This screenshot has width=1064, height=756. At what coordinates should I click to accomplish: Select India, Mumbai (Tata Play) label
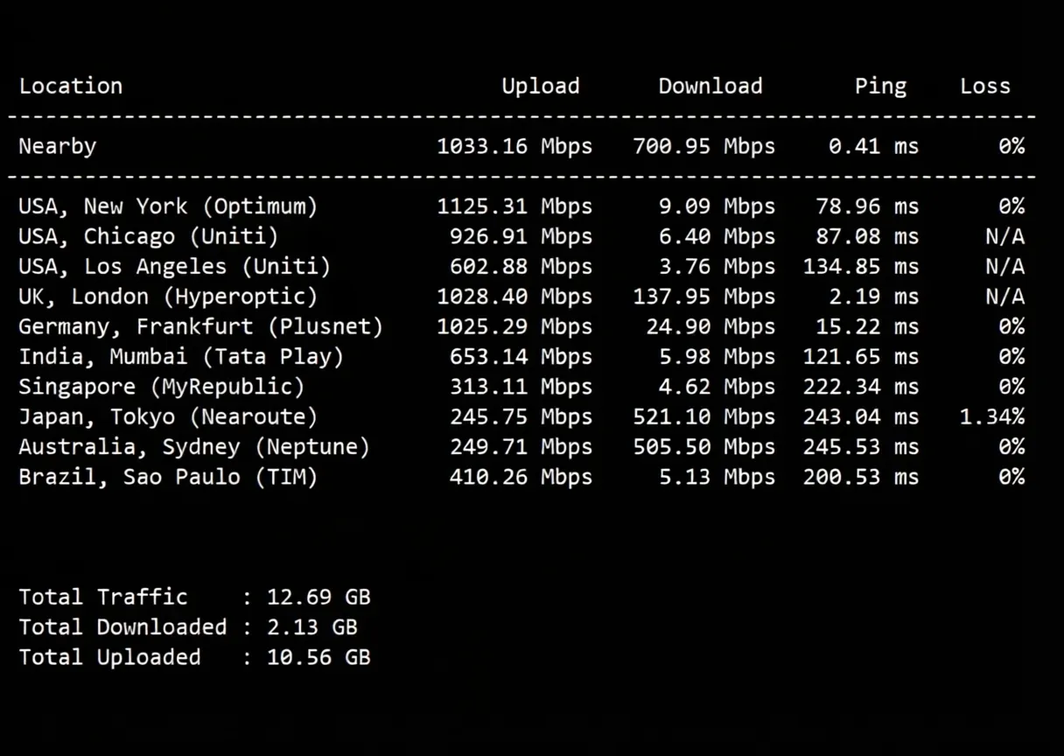[x=182, y=356]
